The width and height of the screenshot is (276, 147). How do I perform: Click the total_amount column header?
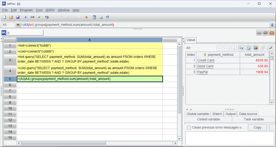(x=254, y=55)
